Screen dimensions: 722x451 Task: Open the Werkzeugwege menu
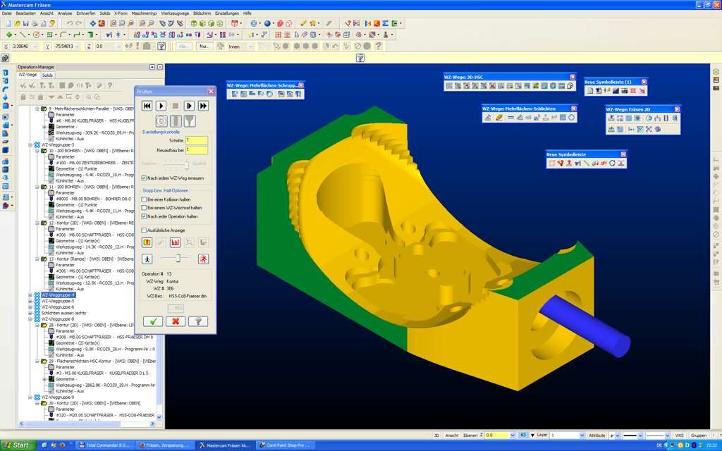pyautogui.click(x=173, y=13)
